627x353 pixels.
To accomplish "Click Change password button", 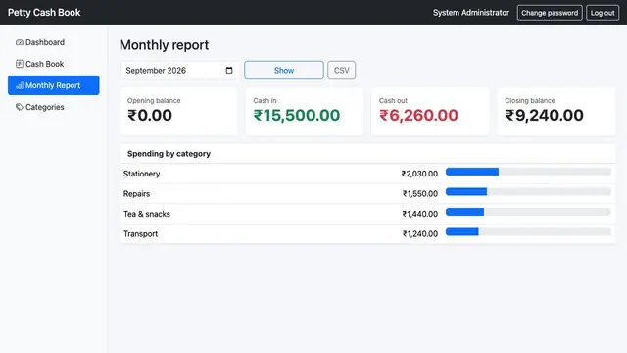I will [x=550, y=13].
